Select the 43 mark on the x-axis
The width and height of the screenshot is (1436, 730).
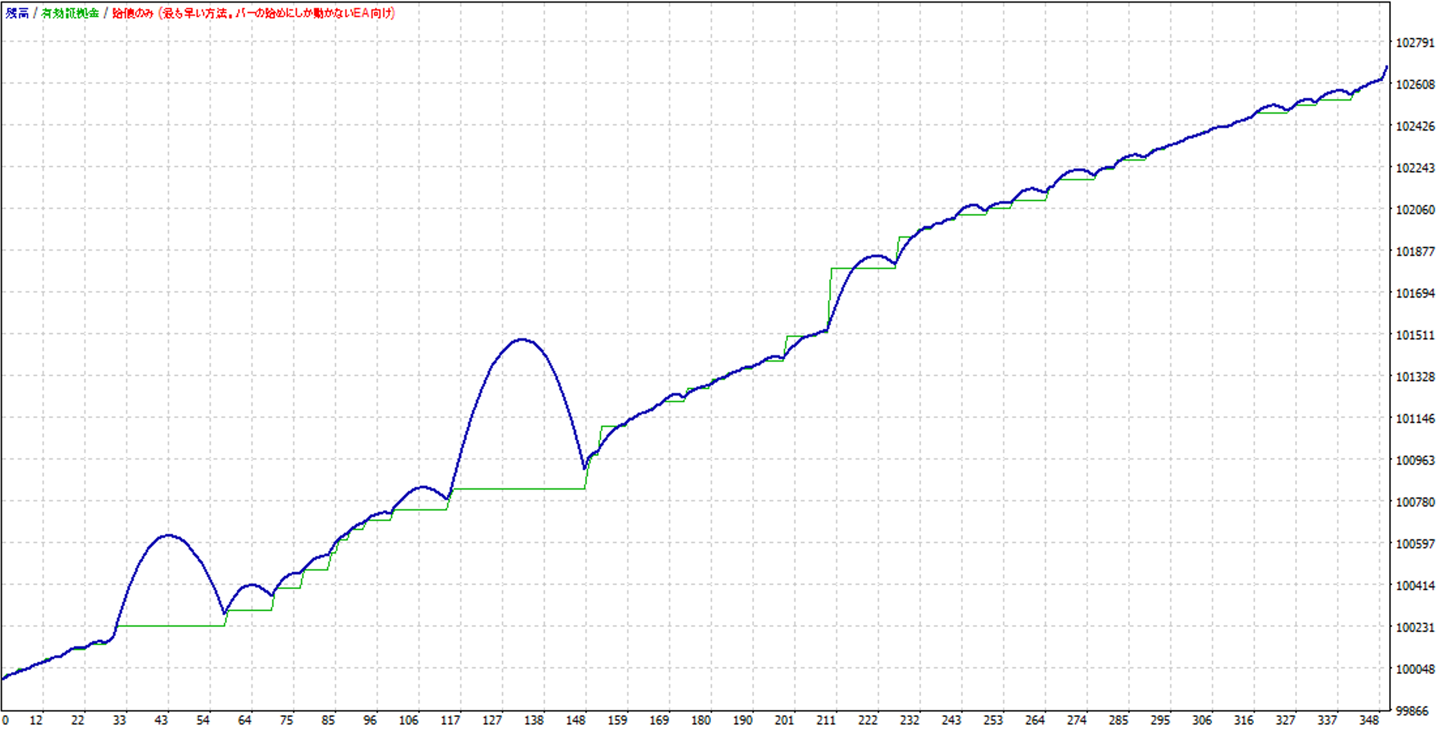161,720
